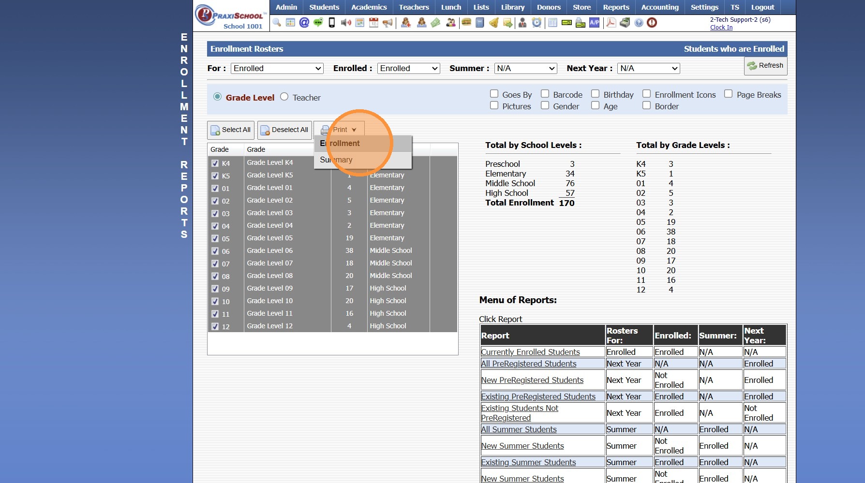Select the Grade Level radio button
This screenshot has height=483, width=865.
pos(218,97)
